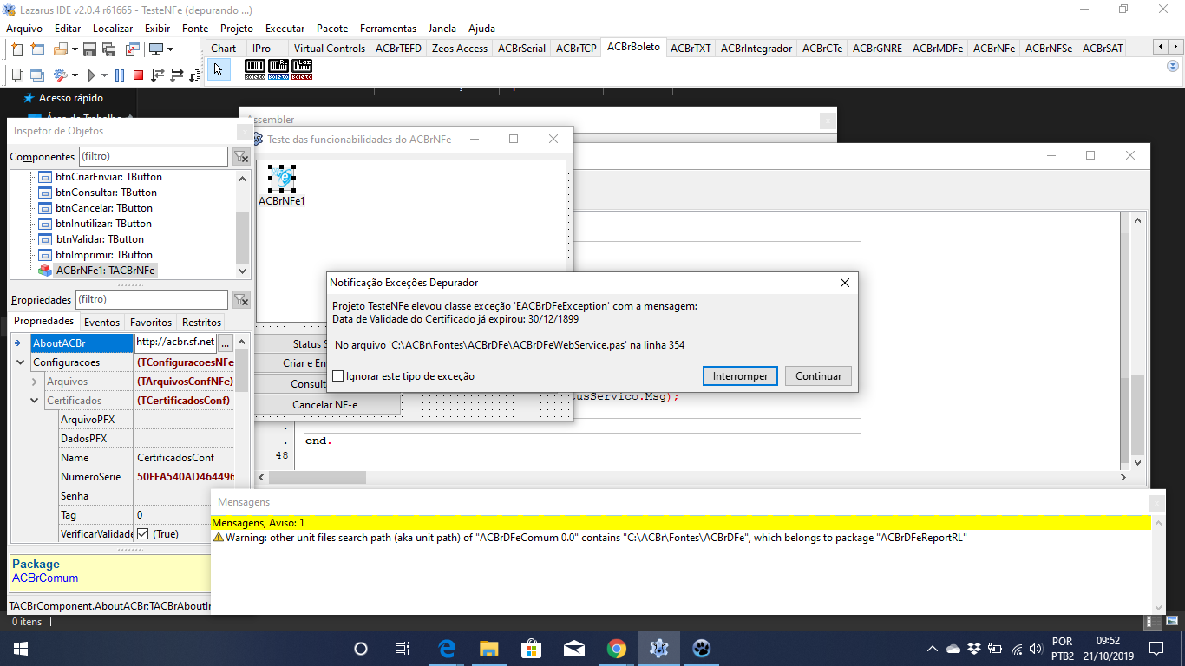
Task: Click the Continuar button
Action: point(818,376)
